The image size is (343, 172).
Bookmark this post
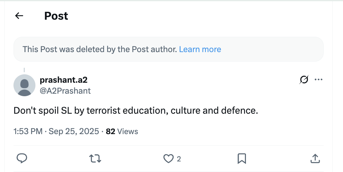[242, 158]
